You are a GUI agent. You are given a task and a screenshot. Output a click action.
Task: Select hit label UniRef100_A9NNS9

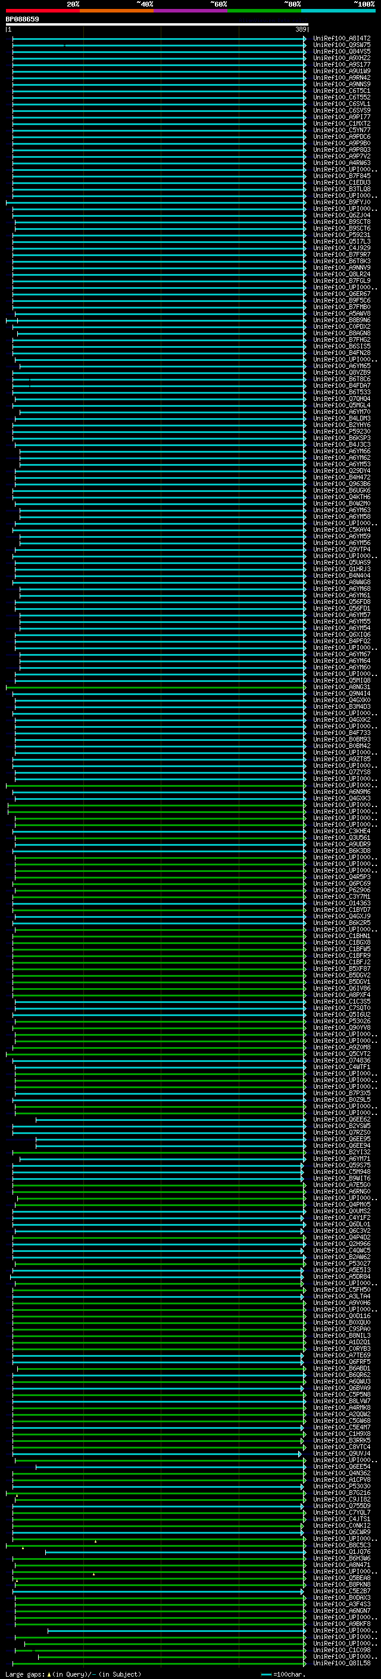click(342, 84)
